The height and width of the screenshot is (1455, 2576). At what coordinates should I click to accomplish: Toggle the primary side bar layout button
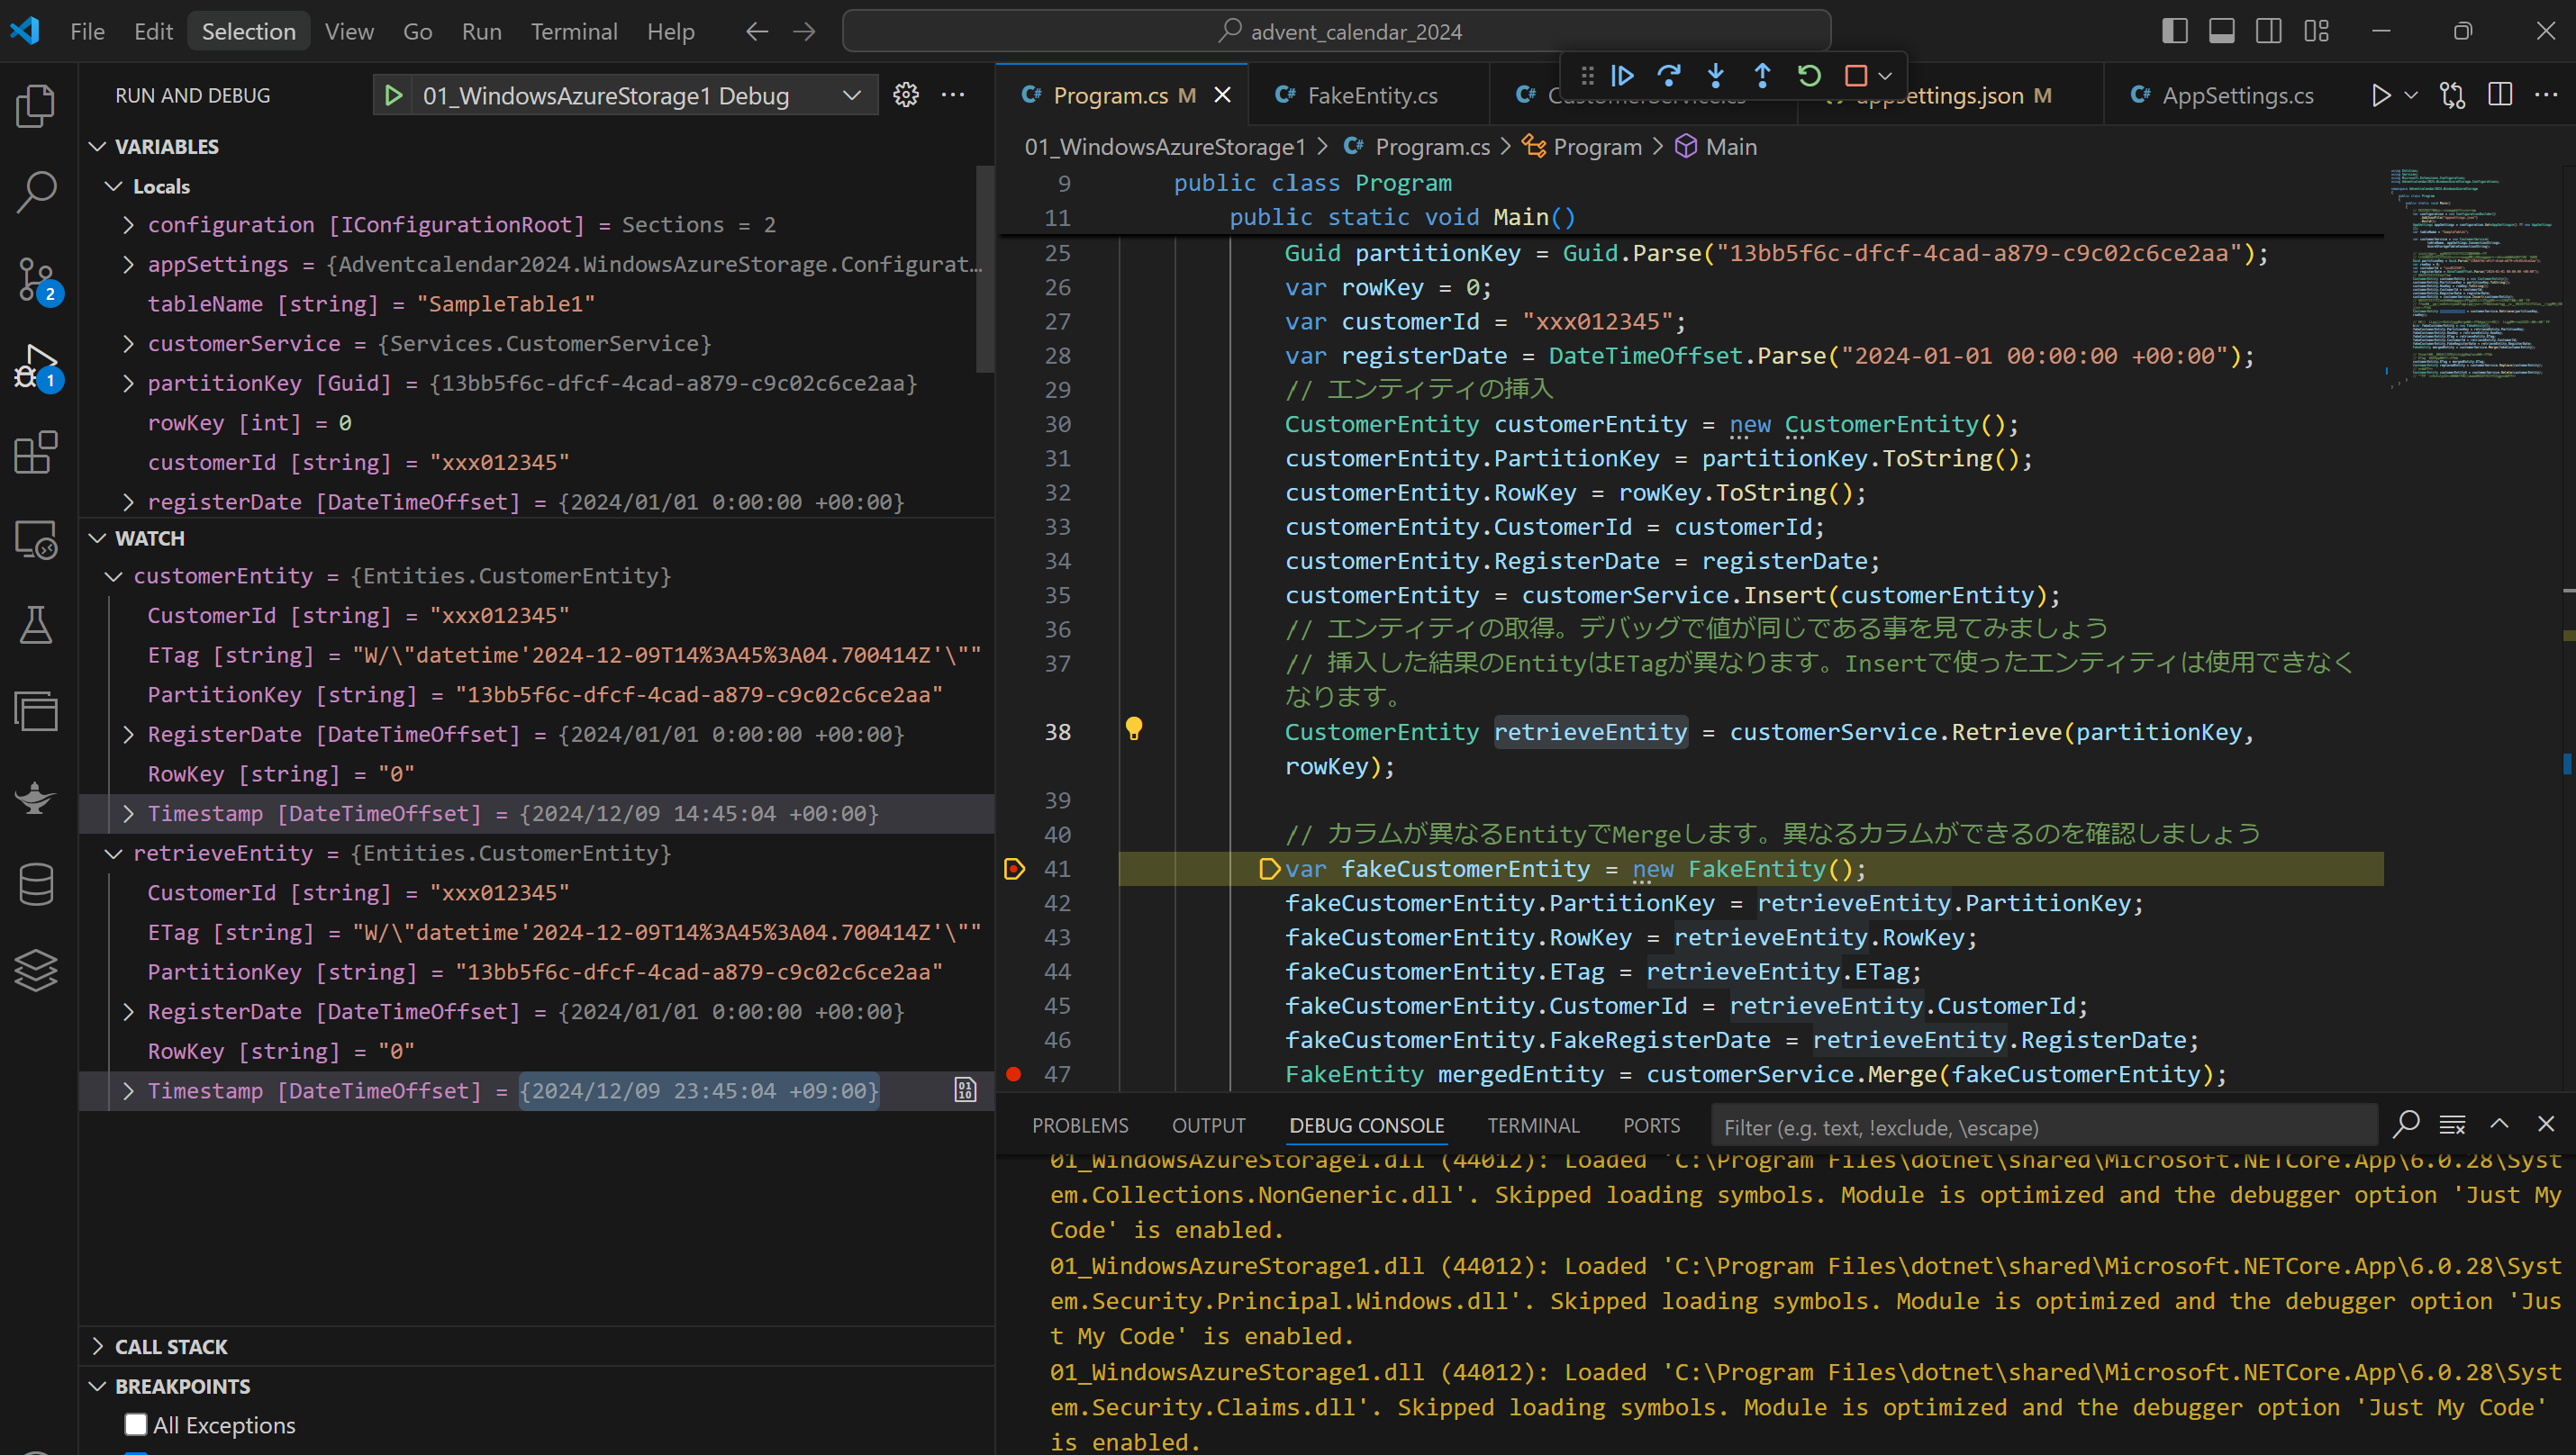pyautogui.click(x=2174, y=31)
